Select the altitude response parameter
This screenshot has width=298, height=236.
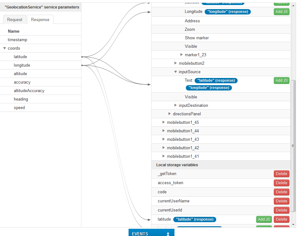pos(20,74)
